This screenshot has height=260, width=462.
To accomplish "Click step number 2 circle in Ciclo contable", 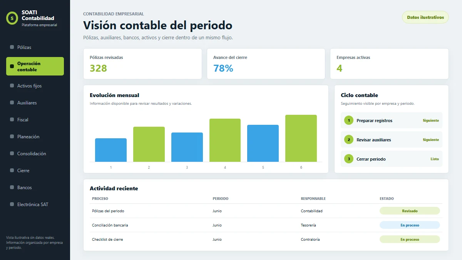I will (349, 140).
